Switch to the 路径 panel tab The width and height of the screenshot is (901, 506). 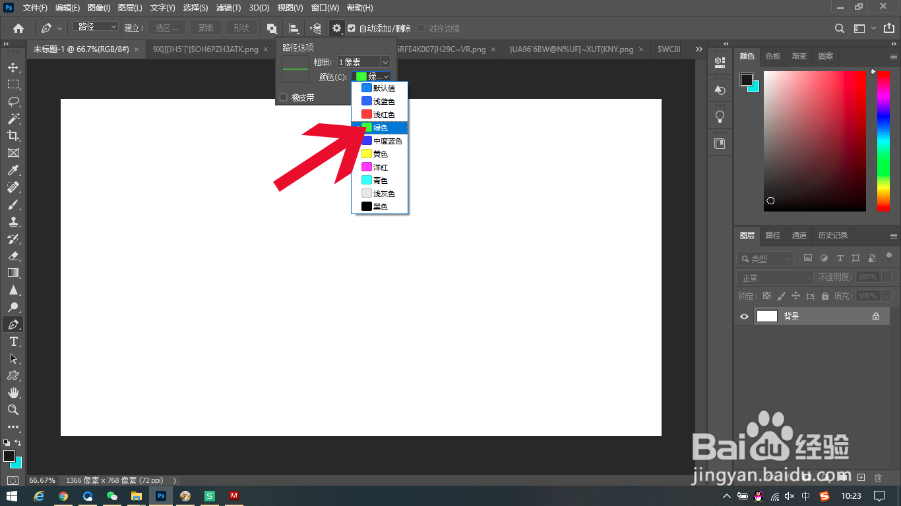[773, 235]
